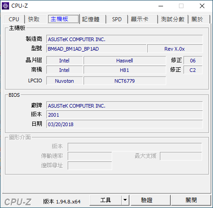Click the 南橋 label
The width and height of the screenshot is (213, 208).
pyautogui.click(x=36, y=70)
